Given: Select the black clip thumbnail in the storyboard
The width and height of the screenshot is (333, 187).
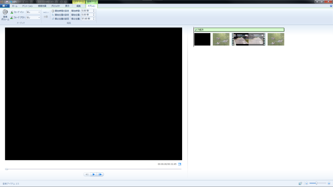Looking at the screenshot, I should 202,39.
